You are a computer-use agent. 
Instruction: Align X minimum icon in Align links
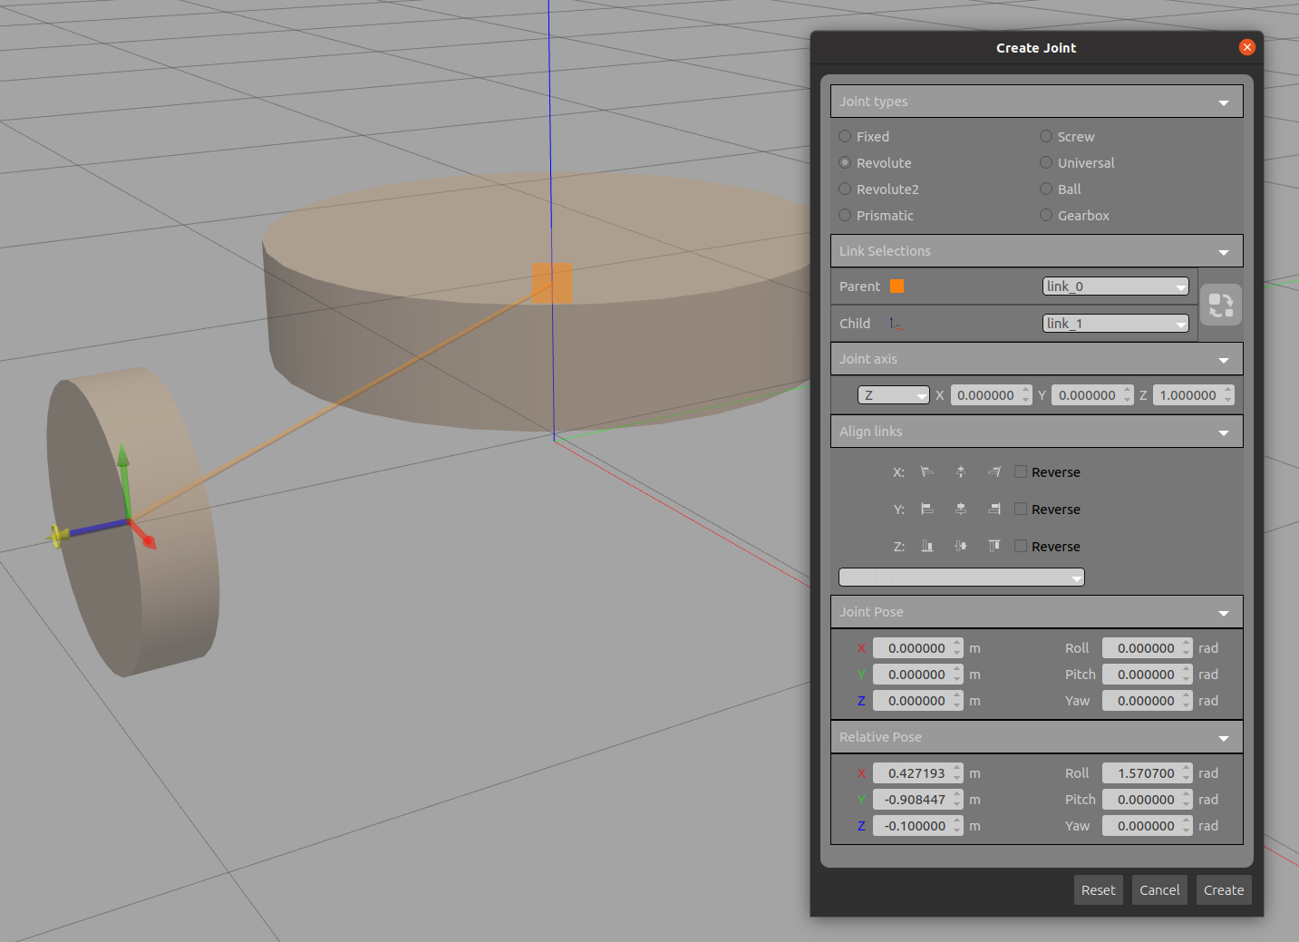927,472
